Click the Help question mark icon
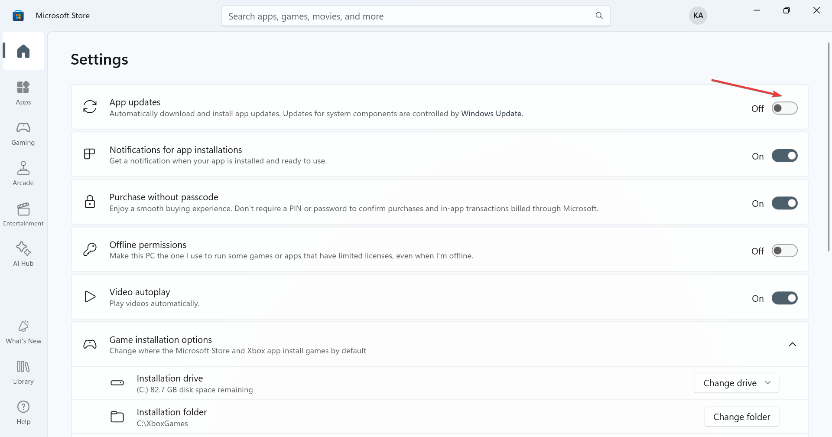Image resolution: width=832 pixels, height=437 pixels. click(x=23, y=412)
